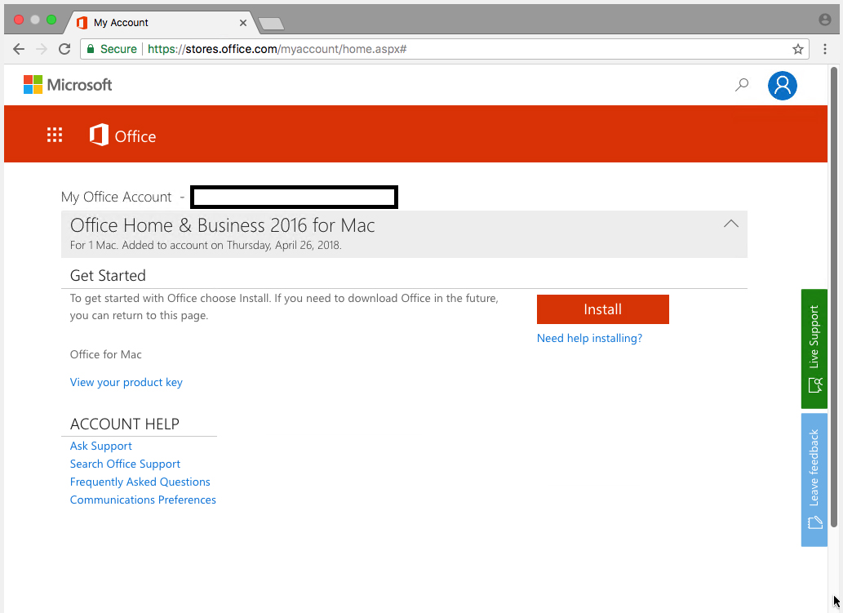The width and height of the screenshot is (843, 613).
Task: Close the My Account tab
Action: (x=242, y=23)
